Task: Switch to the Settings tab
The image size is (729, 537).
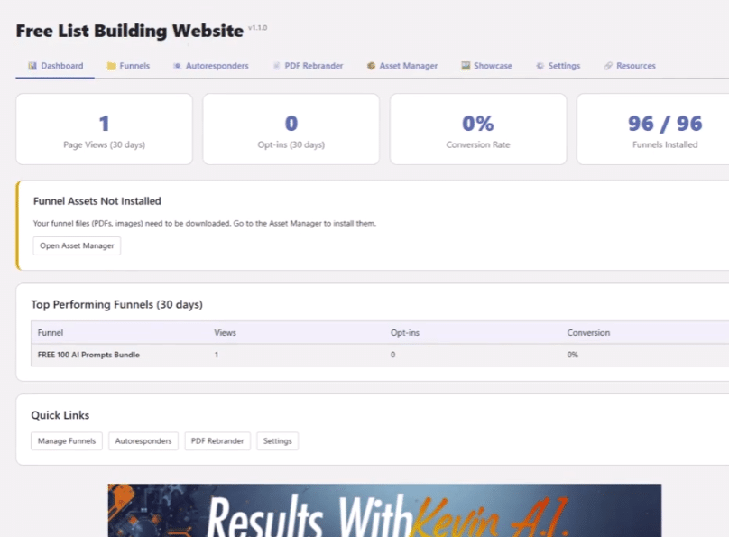Action: (x=558, y=66)
